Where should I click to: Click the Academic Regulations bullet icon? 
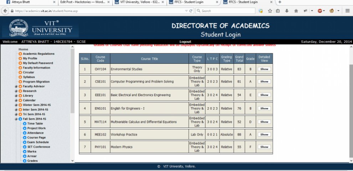pyautogui.click(x=20, y=54)
